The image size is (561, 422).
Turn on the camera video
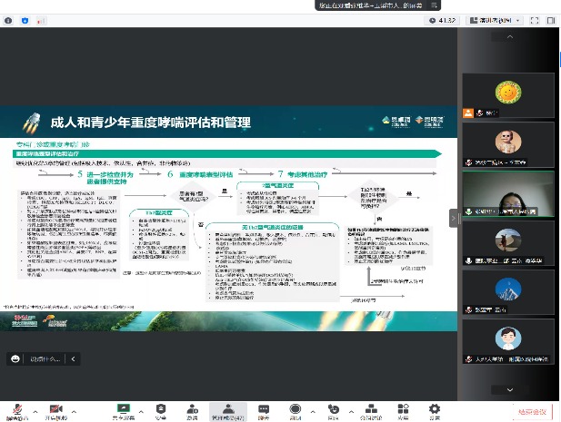pos(54,409)
